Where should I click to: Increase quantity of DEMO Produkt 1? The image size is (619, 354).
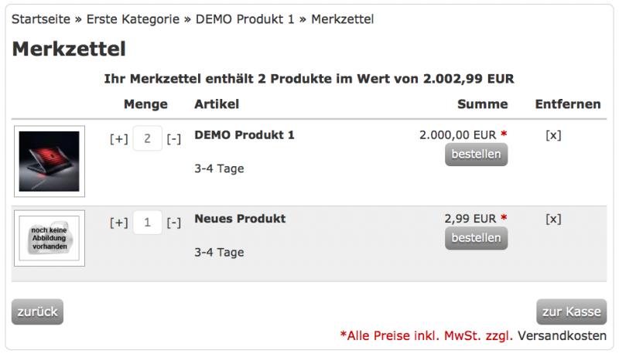coord(118,139)
